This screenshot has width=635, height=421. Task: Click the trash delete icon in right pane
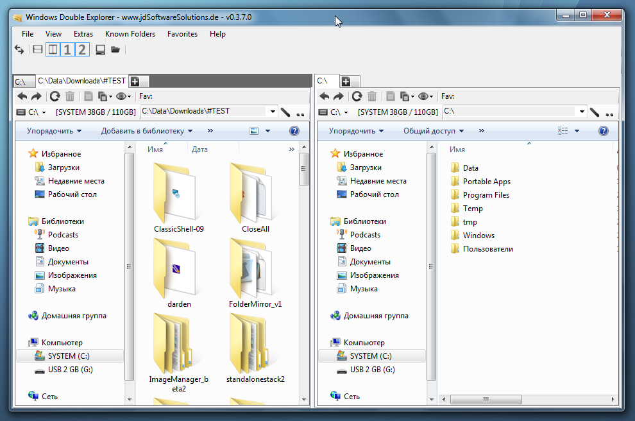point(372,96)
